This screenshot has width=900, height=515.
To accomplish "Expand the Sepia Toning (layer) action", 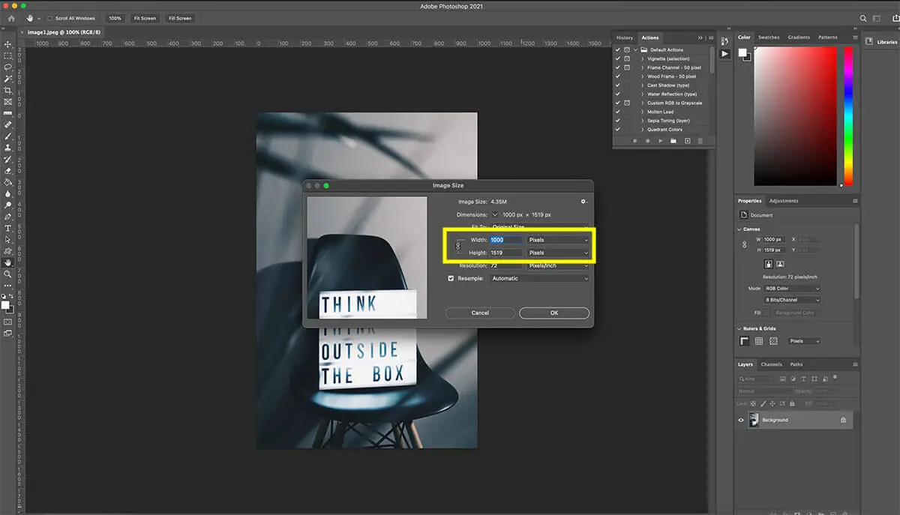I will pyautogui.click(x=642, y=121).
